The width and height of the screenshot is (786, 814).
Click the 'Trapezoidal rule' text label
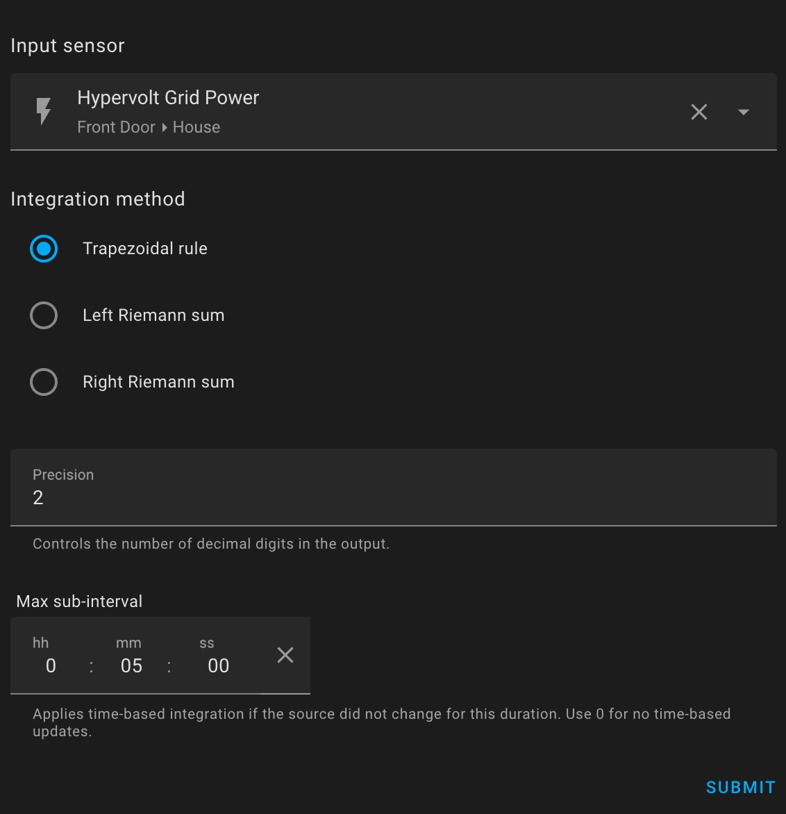pos(145,249)
